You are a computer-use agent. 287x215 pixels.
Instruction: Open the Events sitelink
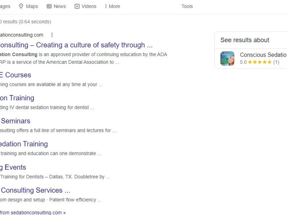(13, 167)
